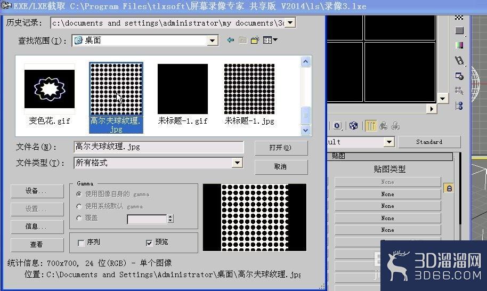Select the 覆盖 gamma radio button
Viewport: 487px width, 291px height.
coord(79,218)
